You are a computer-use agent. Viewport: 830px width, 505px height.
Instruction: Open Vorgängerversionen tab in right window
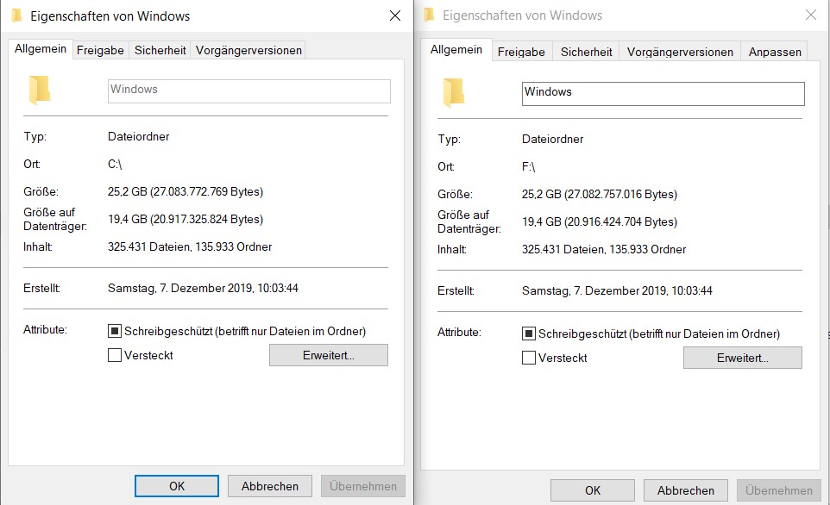coord(680,52)
